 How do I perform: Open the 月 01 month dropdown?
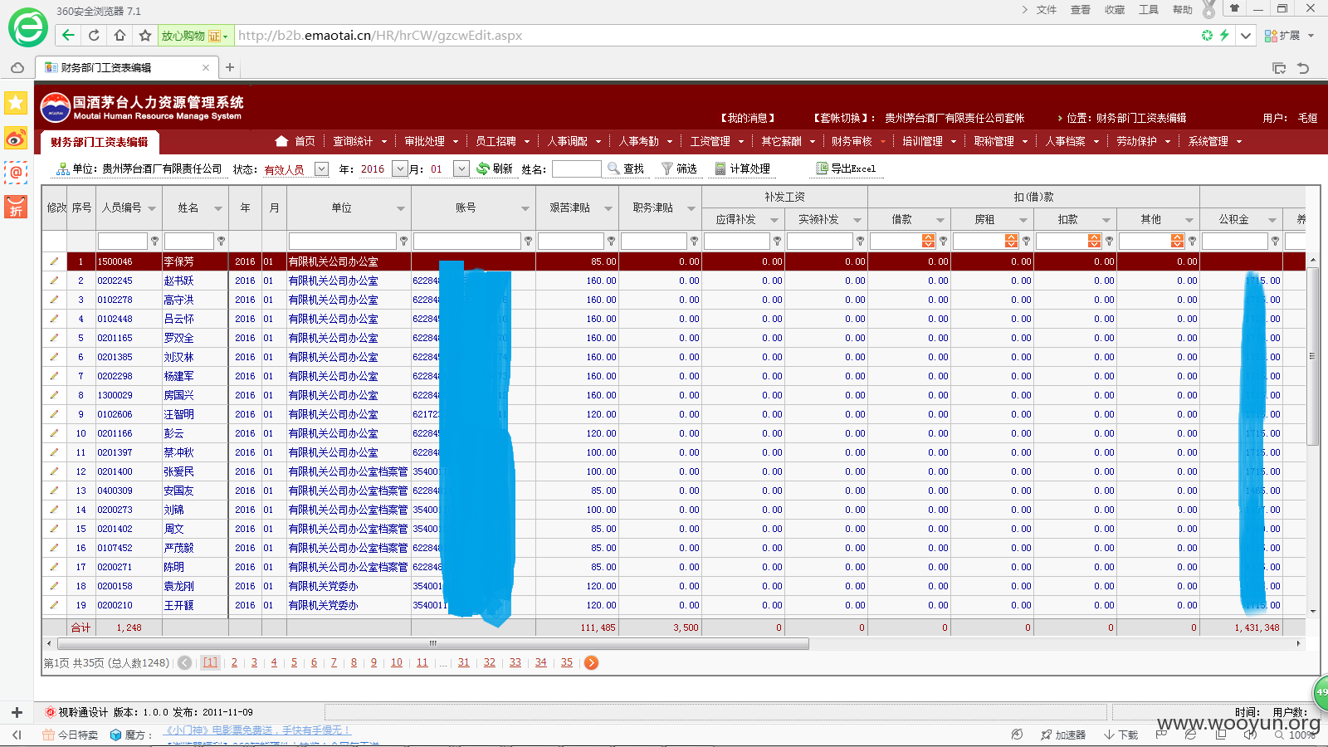click(462, 169)
